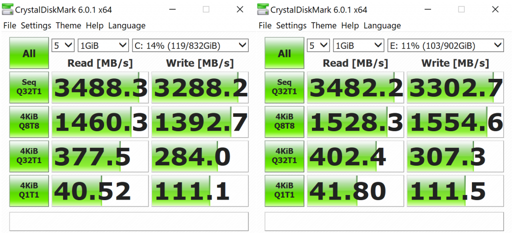Image resolution: width=512 pixels, height=233 pixels.
Task: Click Read [MB/s] header in right window
Action: [355, 63]
